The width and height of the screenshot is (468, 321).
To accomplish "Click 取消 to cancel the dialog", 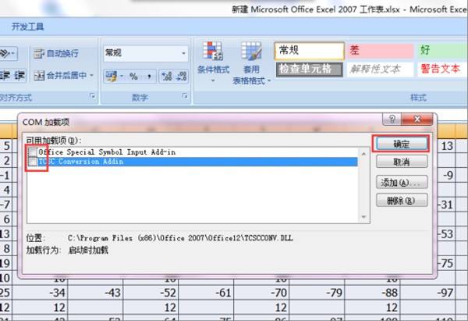I will coord(402,162).
